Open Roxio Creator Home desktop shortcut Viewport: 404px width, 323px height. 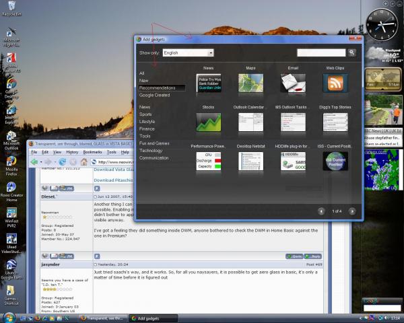point(11,192)
